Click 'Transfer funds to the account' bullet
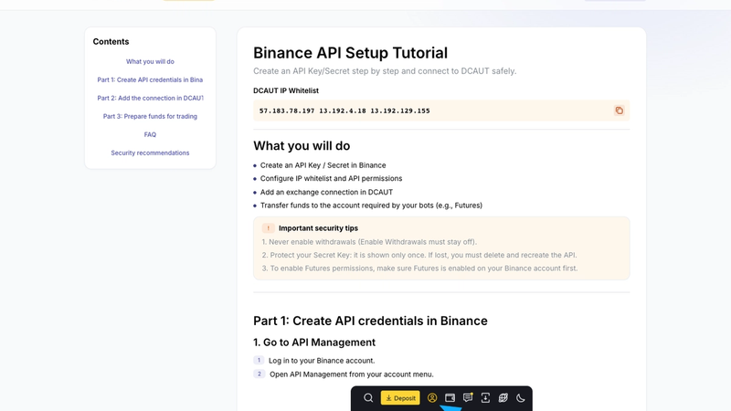This screenshot has height=411, width=731. 371,205
